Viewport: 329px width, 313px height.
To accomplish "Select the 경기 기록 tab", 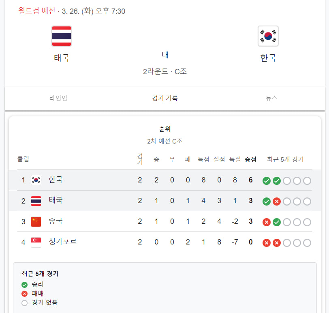I will pyautogui.click(x=164, y=98).
